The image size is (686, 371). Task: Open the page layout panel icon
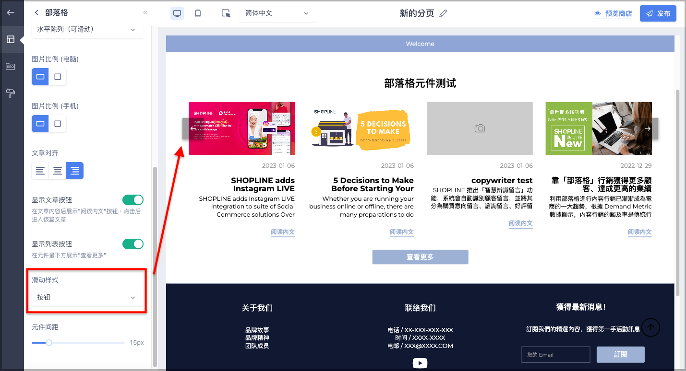(x=11, y=39)
